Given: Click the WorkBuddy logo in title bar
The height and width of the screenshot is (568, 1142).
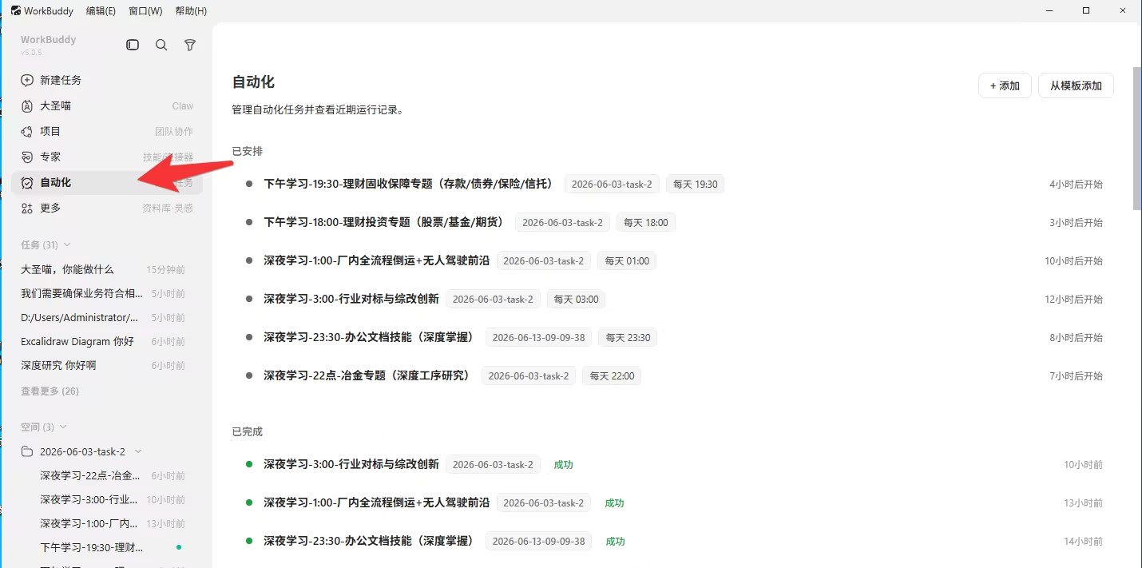Looking at the screenshot, I should click(x=16, y=10).
